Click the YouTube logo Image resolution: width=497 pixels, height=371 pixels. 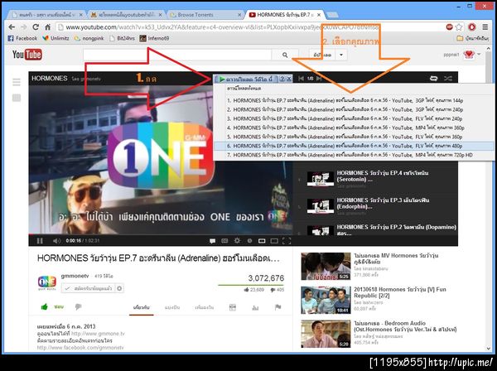[27, 55]
